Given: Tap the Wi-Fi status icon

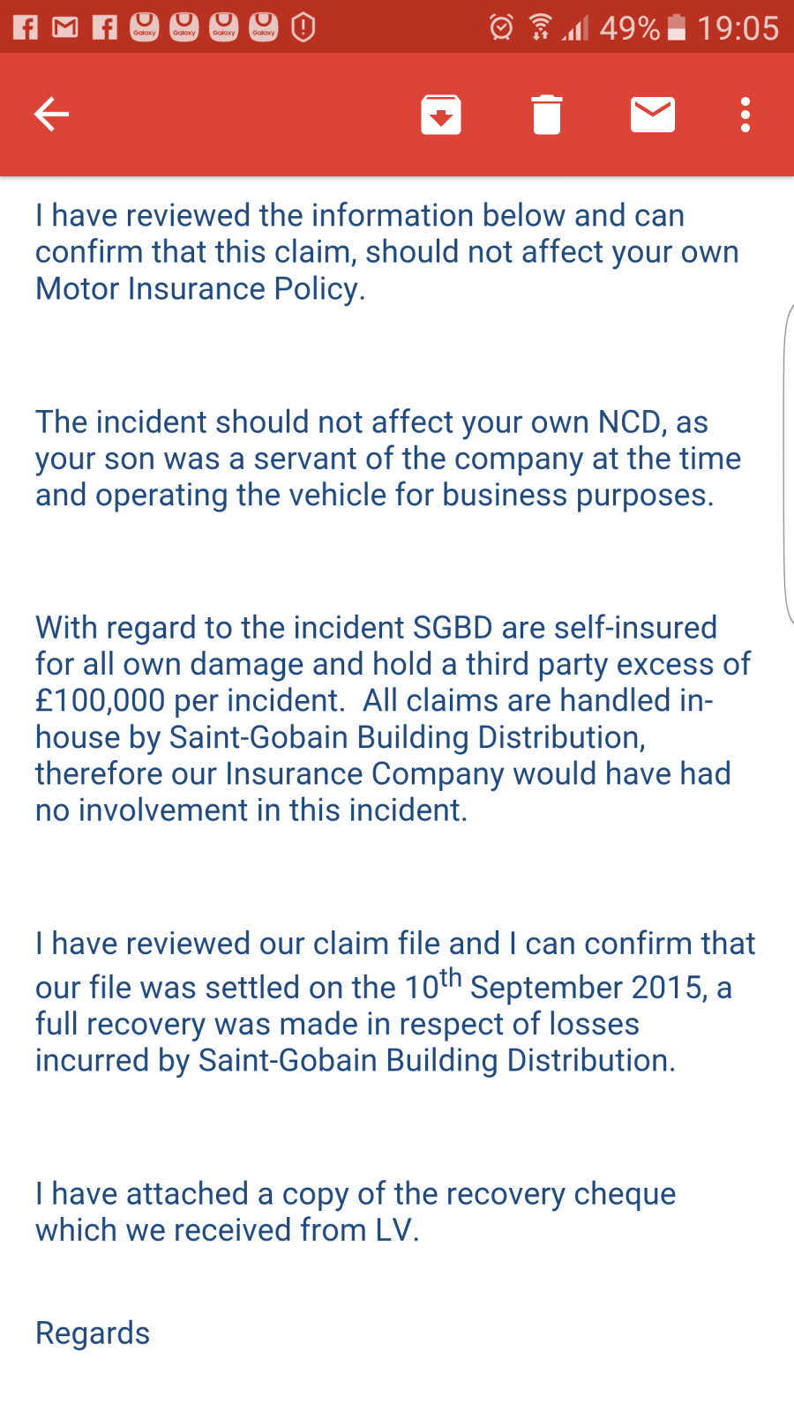Looking at the screenshot, I should pos(541,27).
